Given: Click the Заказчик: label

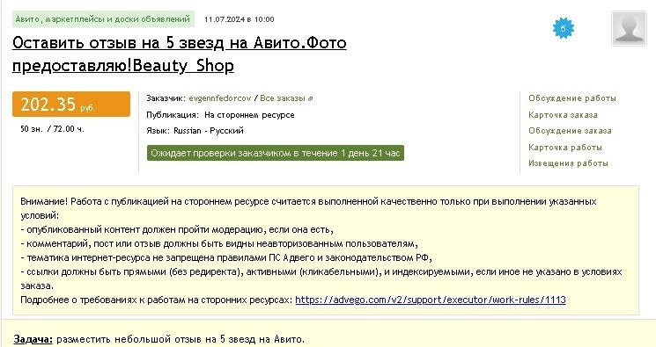Looking at the screenshot, I should (x=166, y=98).
